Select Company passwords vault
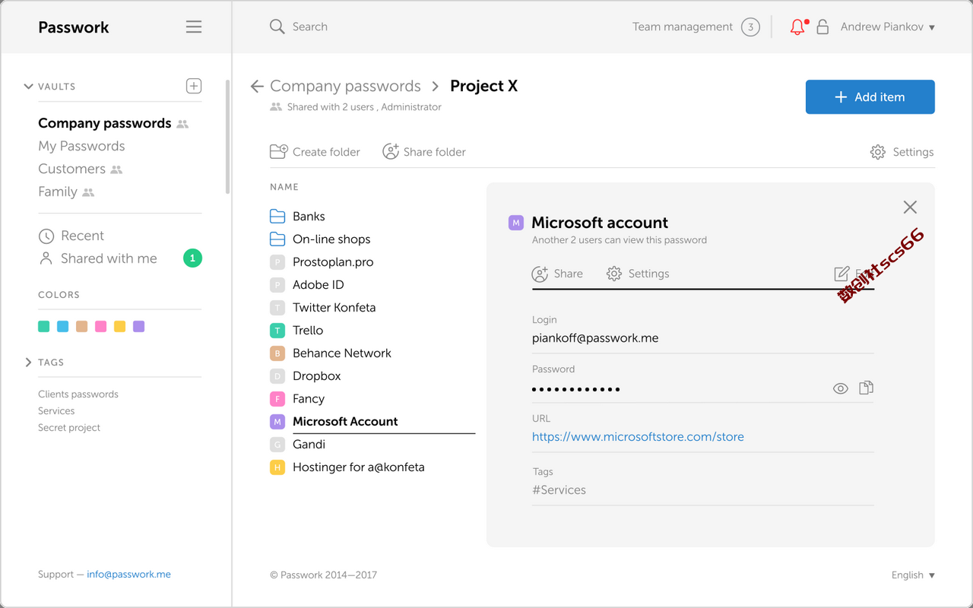Screen dimensions: 973x608 pyautogui.click(x=105, y=123)
